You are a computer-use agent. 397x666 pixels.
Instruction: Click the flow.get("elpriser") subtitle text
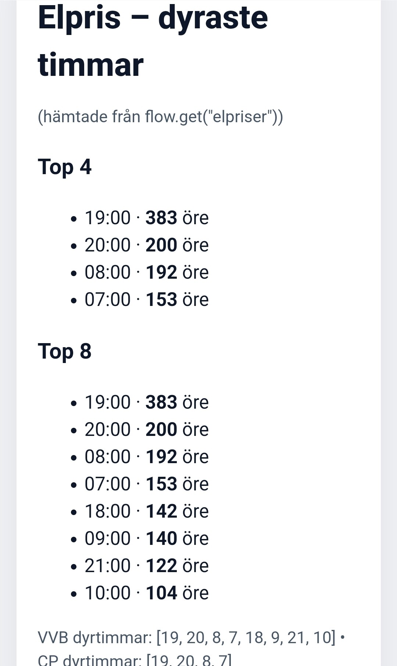[160, 117]
